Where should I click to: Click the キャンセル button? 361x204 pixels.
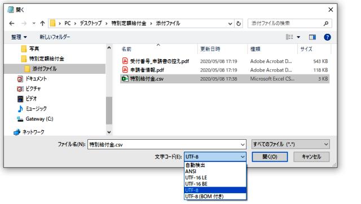pos(311,157)
